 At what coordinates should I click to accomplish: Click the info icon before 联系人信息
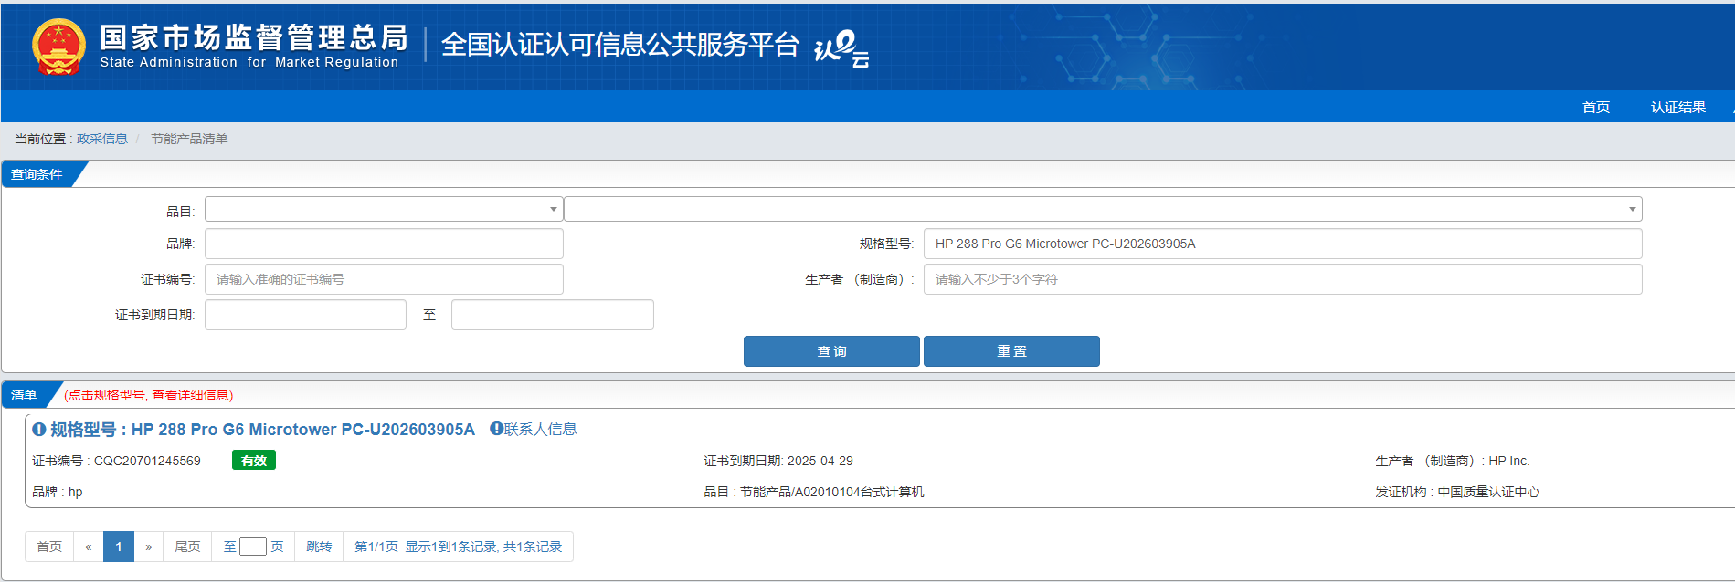(496, 429)
